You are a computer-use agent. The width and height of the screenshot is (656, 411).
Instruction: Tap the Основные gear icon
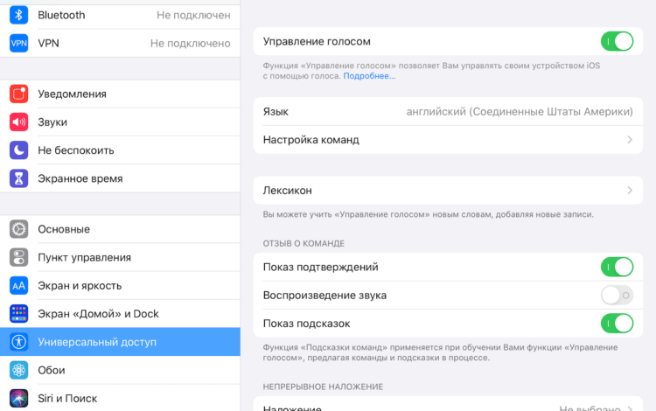19,229
